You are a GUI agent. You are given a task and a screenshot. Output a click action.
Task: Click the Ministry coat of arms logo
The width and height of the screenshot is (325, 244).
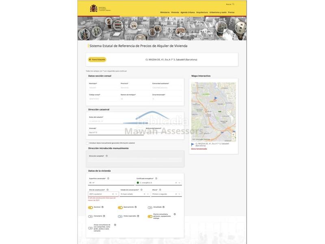pyautogui.click(x=93, y=9)
